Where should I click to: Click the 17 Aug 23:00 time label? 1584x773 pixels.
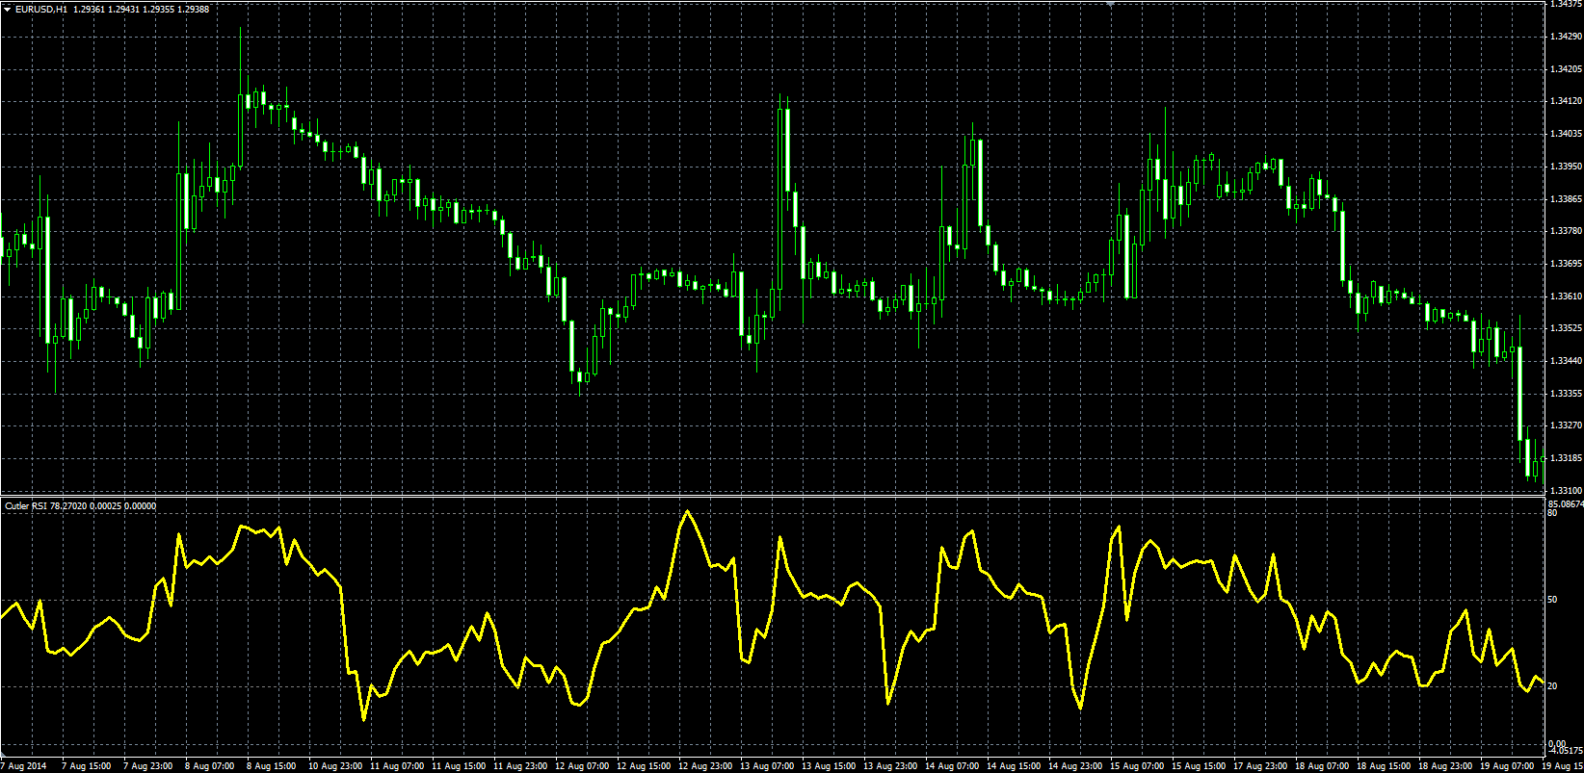1260,766
